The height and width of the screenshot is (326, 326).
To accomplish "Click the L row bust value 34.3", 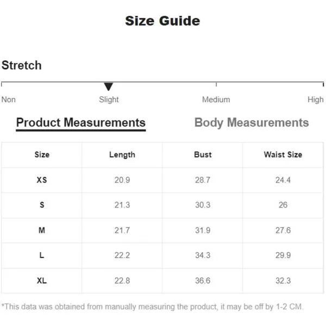I will pos(203,255).
